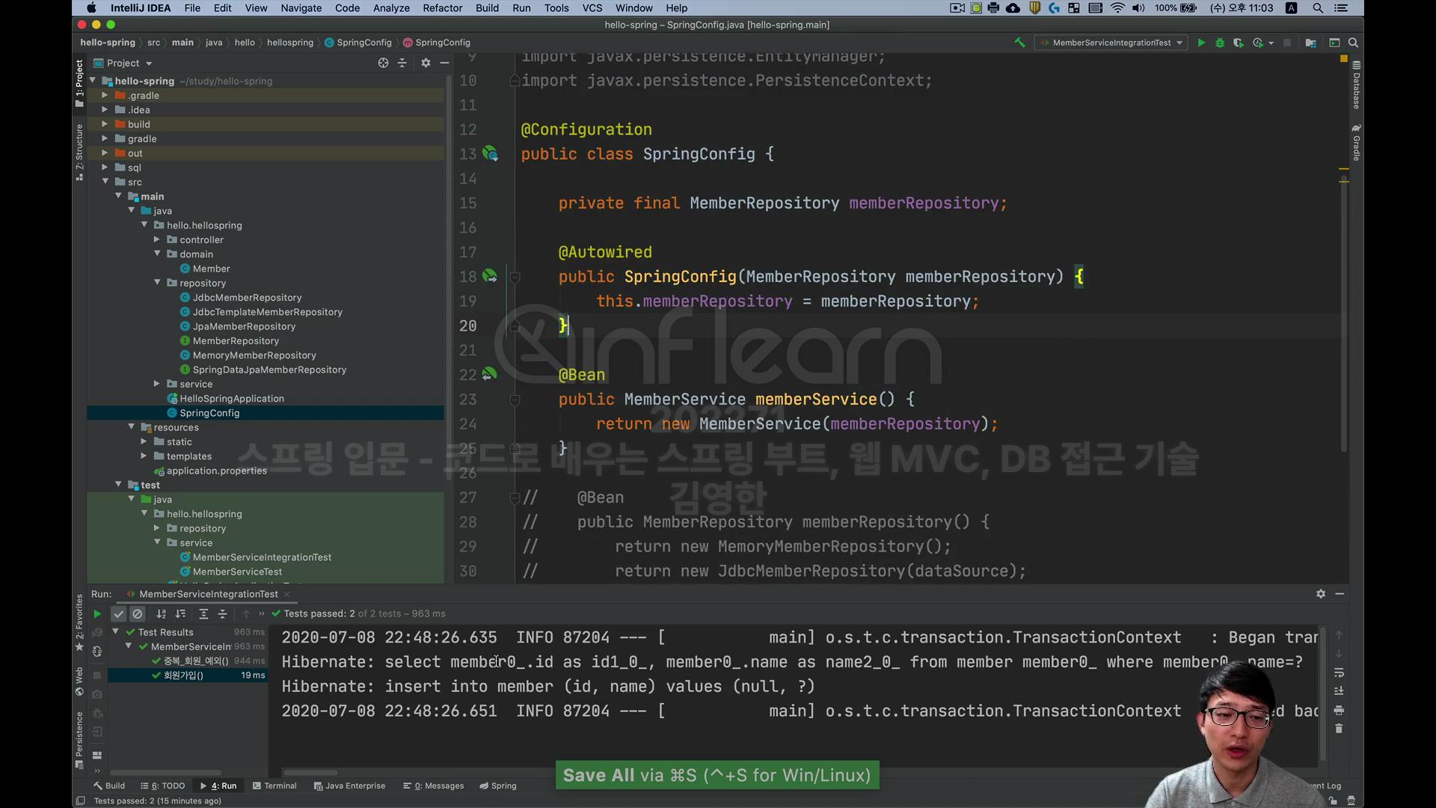The image size is (1436, 808).
Task: Run MemberServiceIntegrationTest from the top toolbar
Action: (x=1201, y=43)
